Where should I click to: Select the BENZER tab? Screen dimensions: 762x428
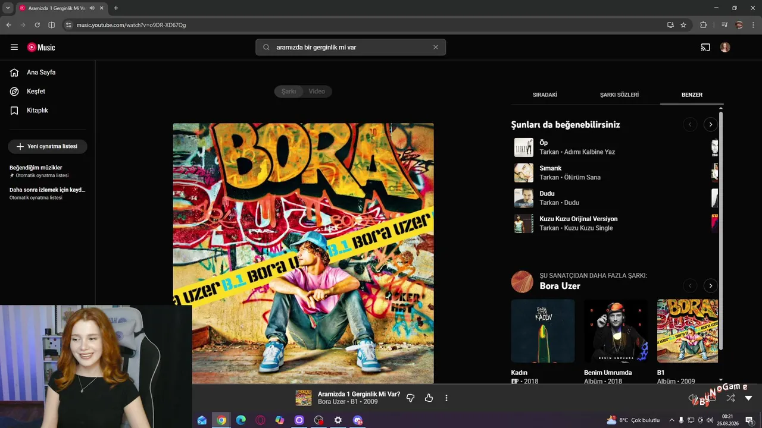pyautogui.click(x=692, y=95)
